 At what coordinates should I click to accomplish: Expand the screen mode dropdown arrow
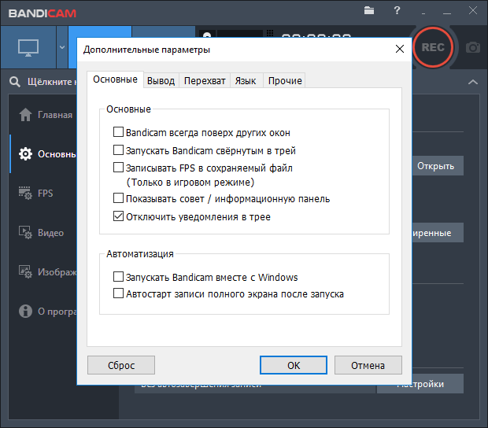(62, 47)
